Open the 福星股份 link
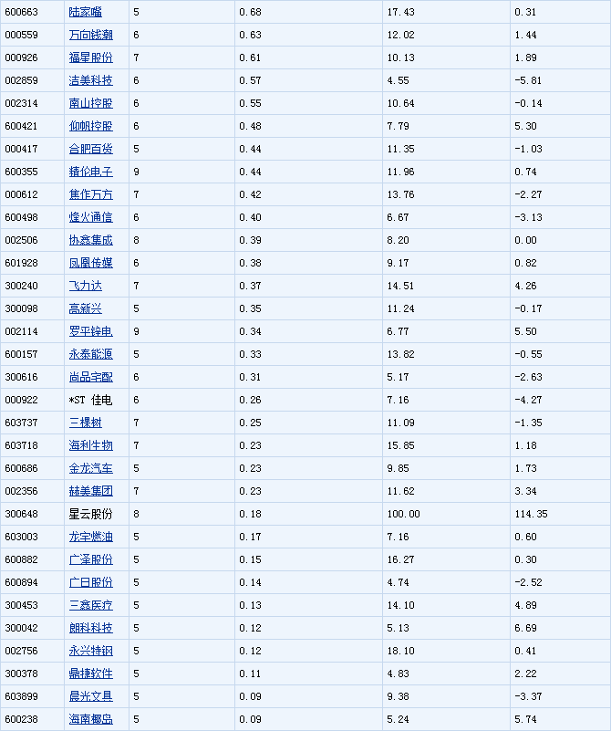This screenshot has width=611, height=731. pos(91,57)
